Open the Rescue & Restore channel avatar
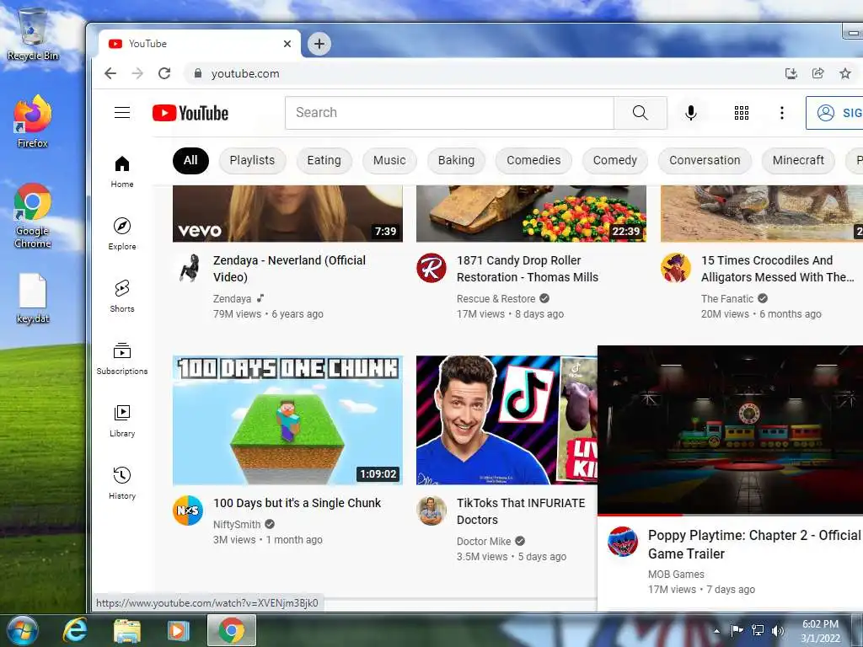Image resolution: width=863 pixels, height=647 pixels. point(431,268)
